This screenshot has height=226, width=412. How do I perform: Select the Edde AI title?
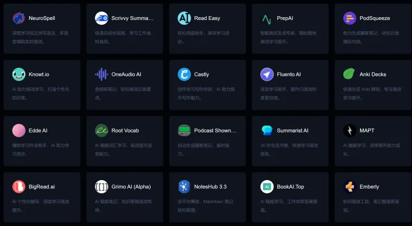[38, 130]
